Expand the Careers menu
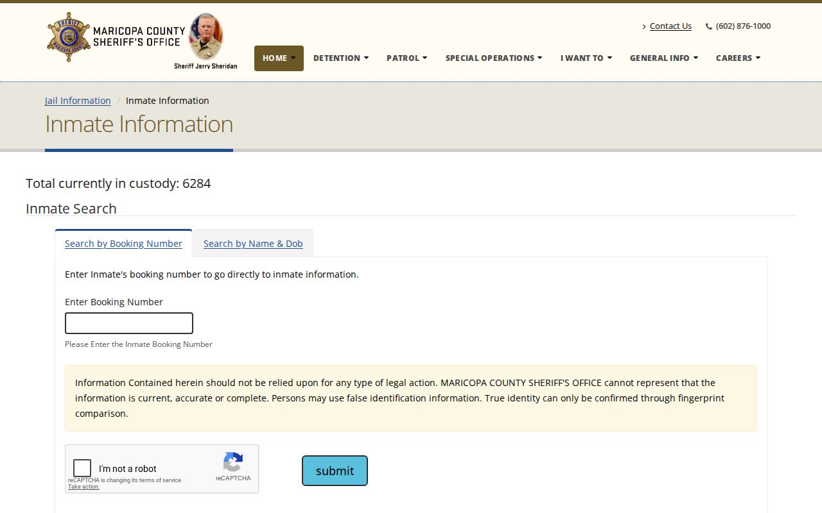822x513 pixels. (x=738, y=58)
